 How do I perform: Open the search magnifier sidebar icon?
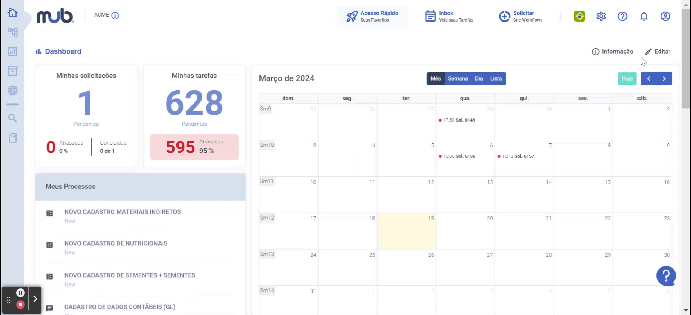pyautogui.click(x=13, y=118)
